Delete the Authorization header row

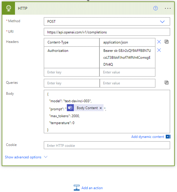[159, 50]
